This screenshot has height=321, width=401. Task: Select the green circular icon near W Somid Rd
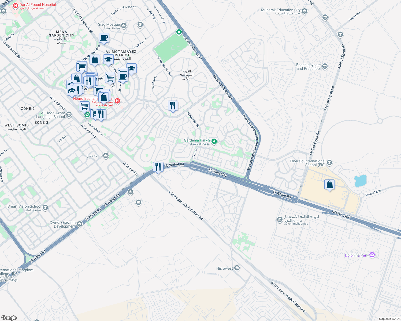coord(87,115)
